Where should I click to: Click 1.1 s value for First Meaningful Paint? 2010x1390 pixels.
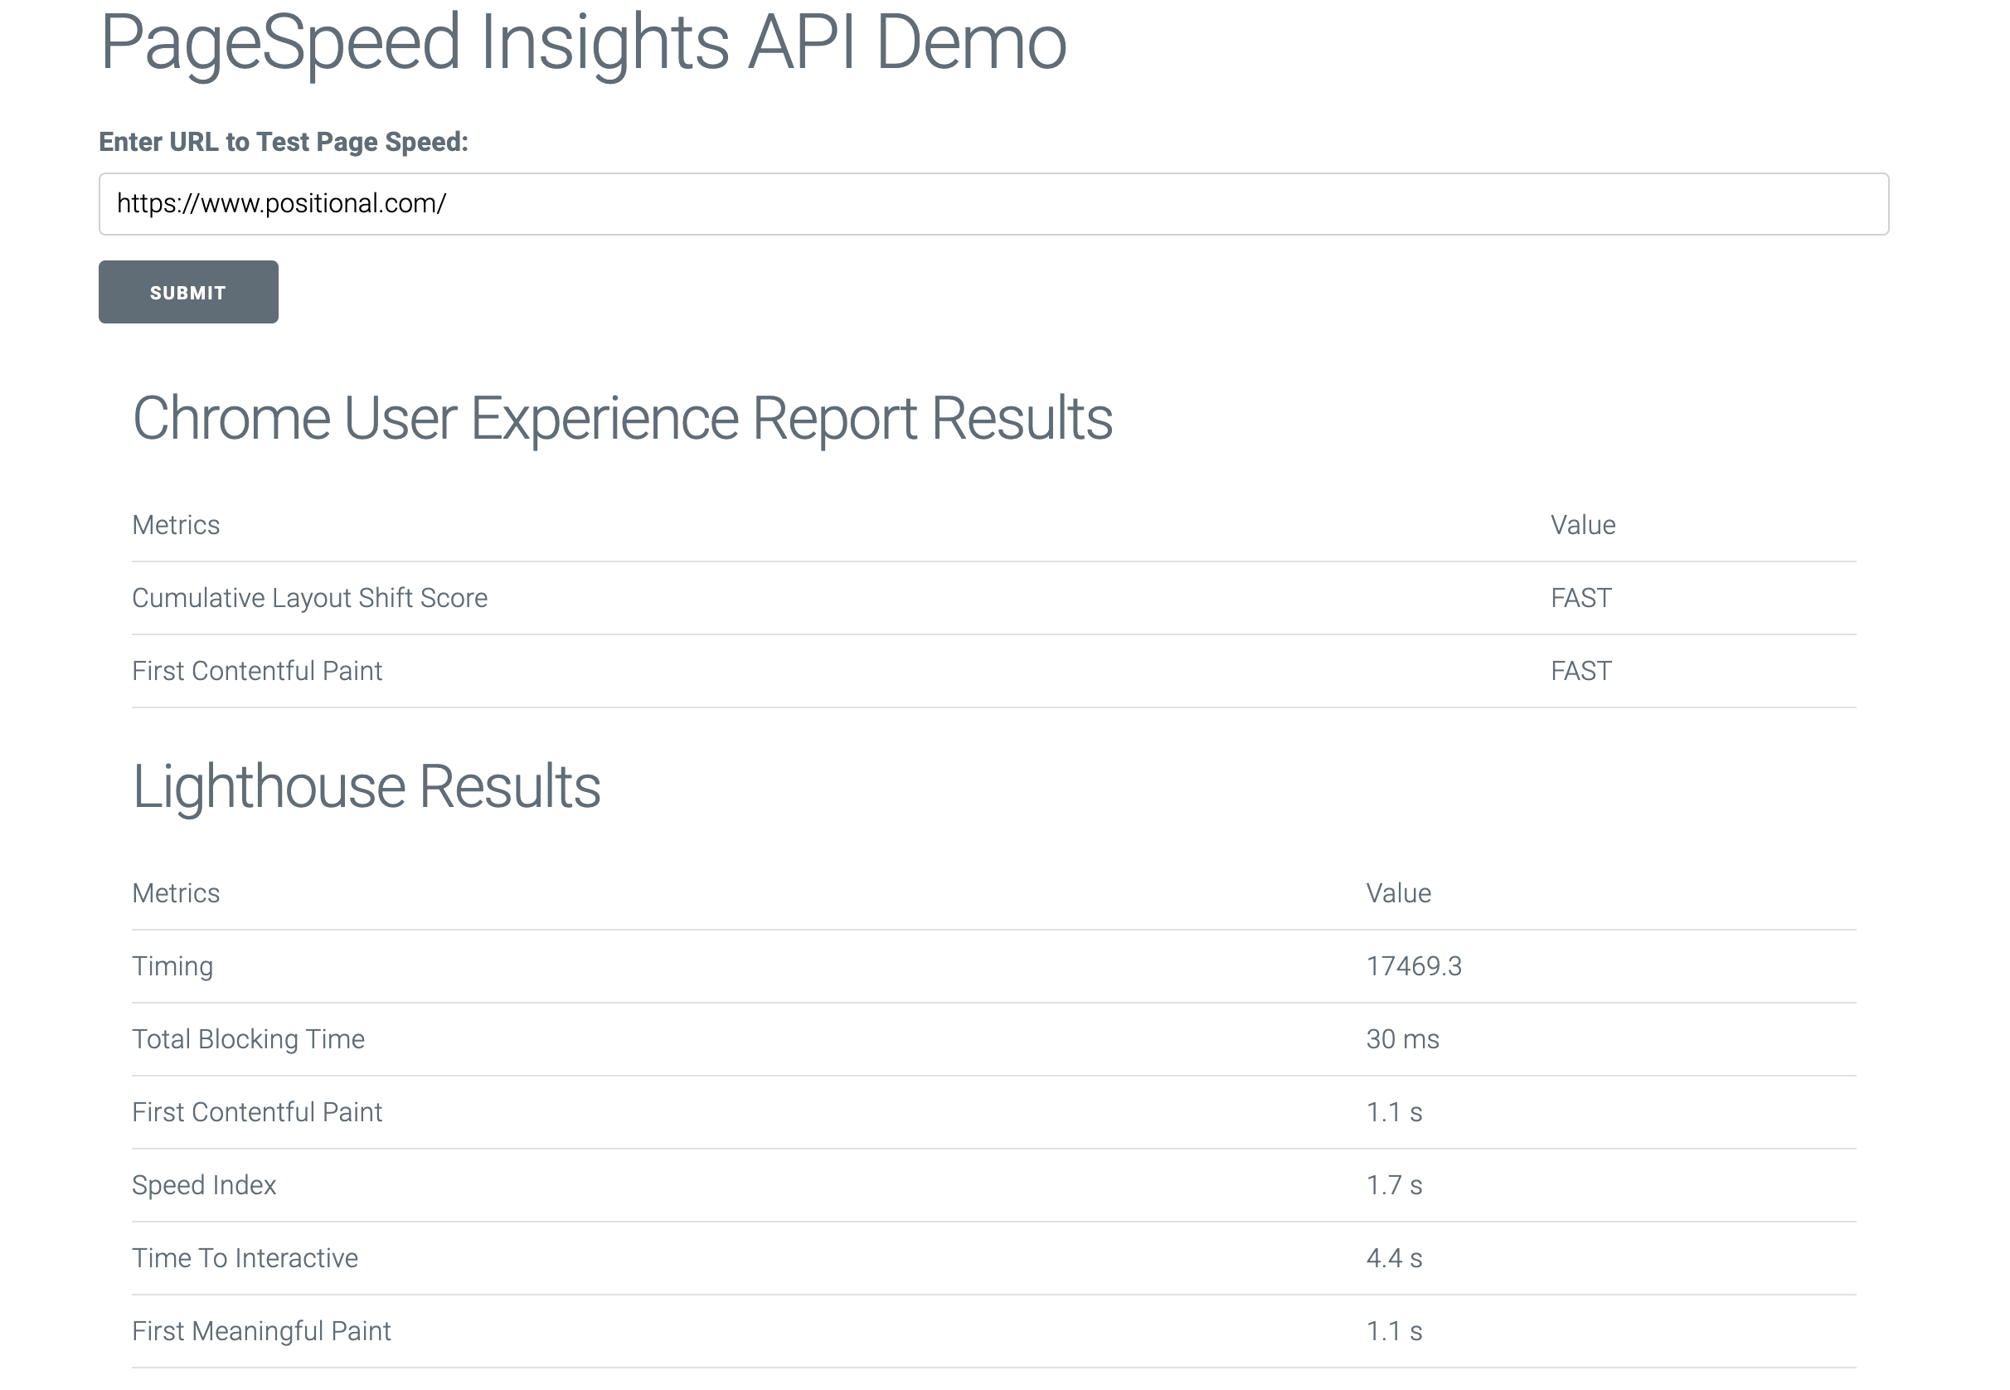1394,1333
